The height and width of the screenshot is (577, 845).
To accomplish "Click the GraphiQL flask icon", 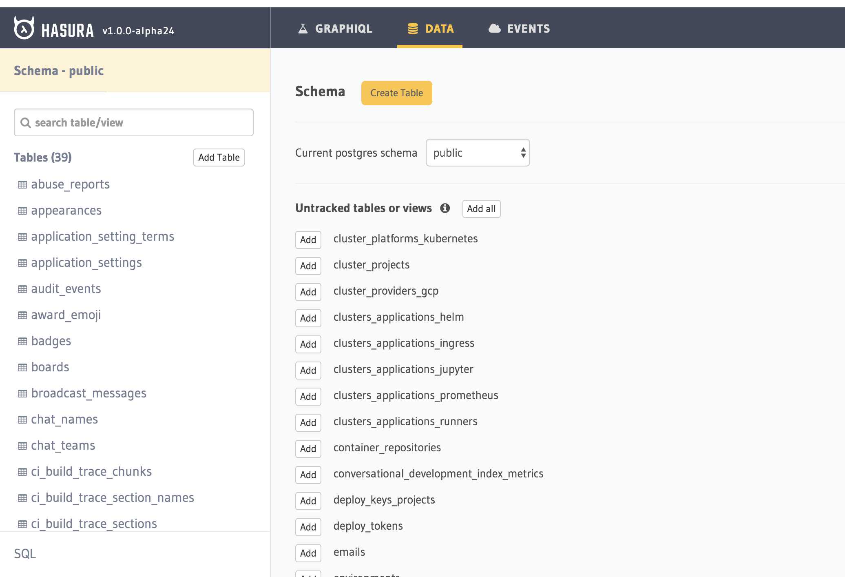I will (x=303, y=29).
